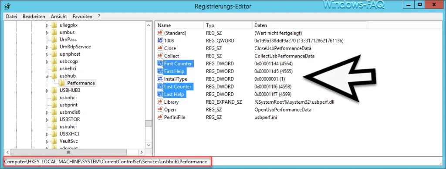This screenshot has width=446, height=169.
Task: Sort values by the Name column header
Action: 179,25
